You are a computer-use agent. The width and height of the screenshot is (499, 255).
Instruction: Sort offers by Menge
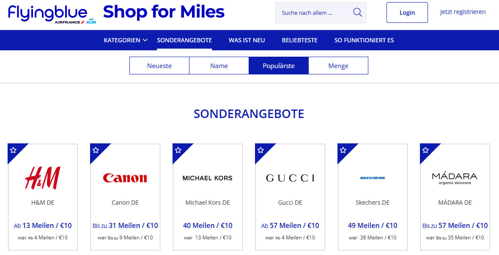tap(338, 66)
